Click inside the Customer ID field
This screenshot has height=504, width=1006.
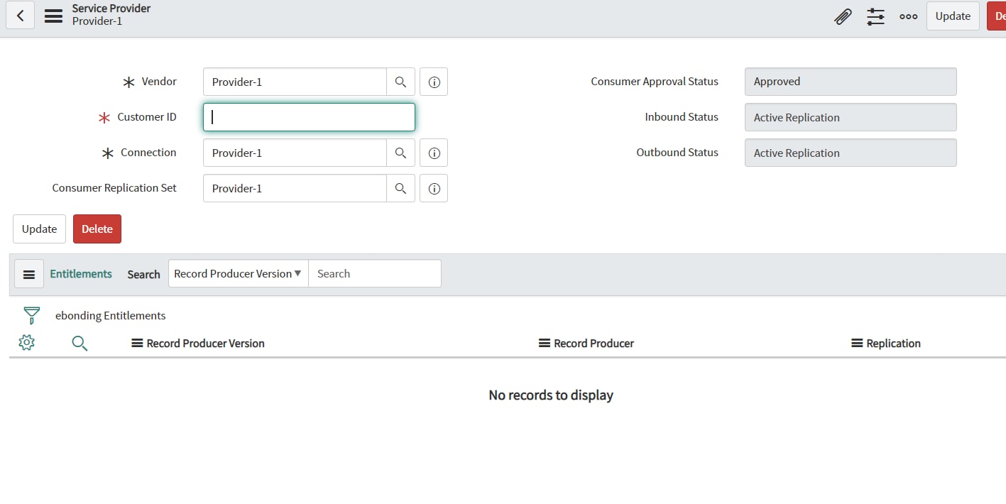(x=308, y=116)
